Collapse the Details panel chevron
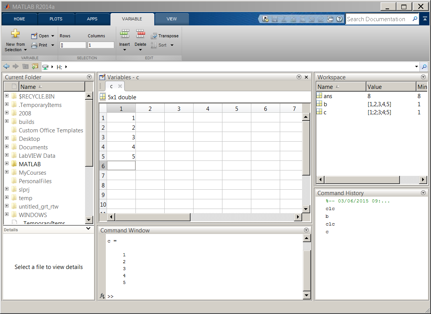Screen dimensions: 431x314 [88, 228]
